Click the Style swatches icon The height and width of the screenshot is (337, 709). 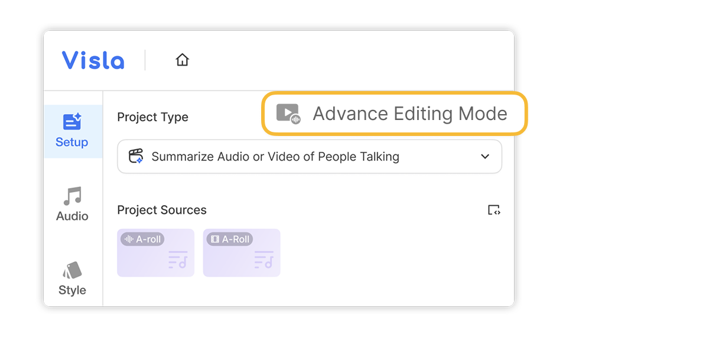click(x=72, y=270)
